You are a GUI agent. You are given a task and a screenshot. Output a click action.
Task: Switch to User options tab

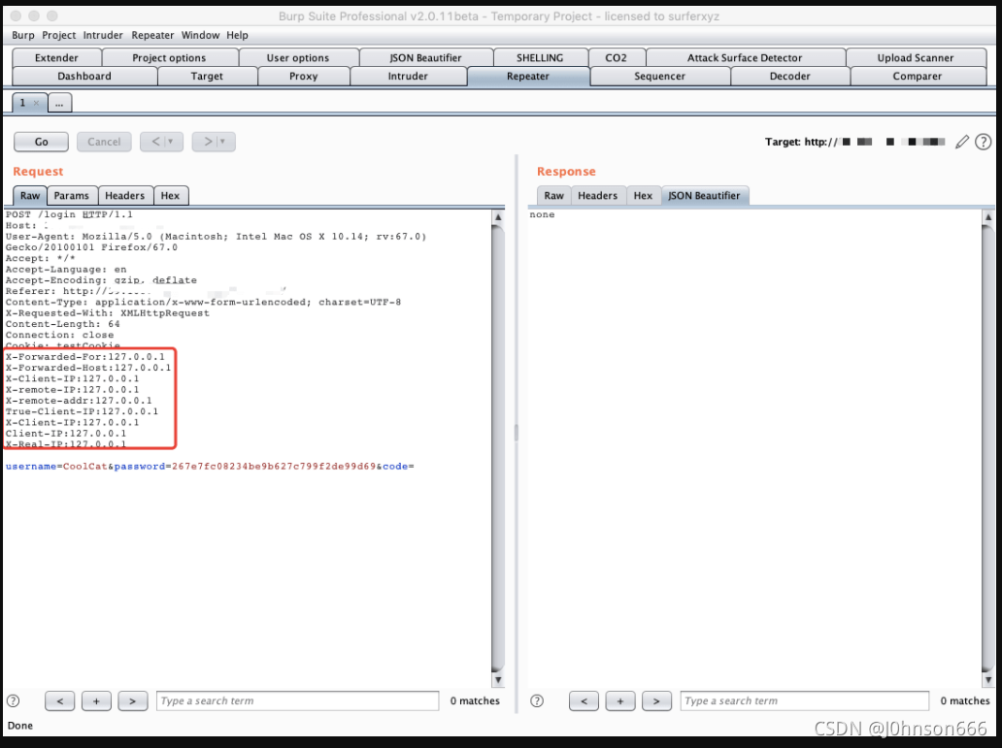point(298,57)
